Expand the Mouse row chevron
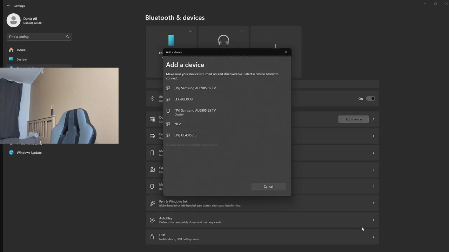 [x=373, y=187]
